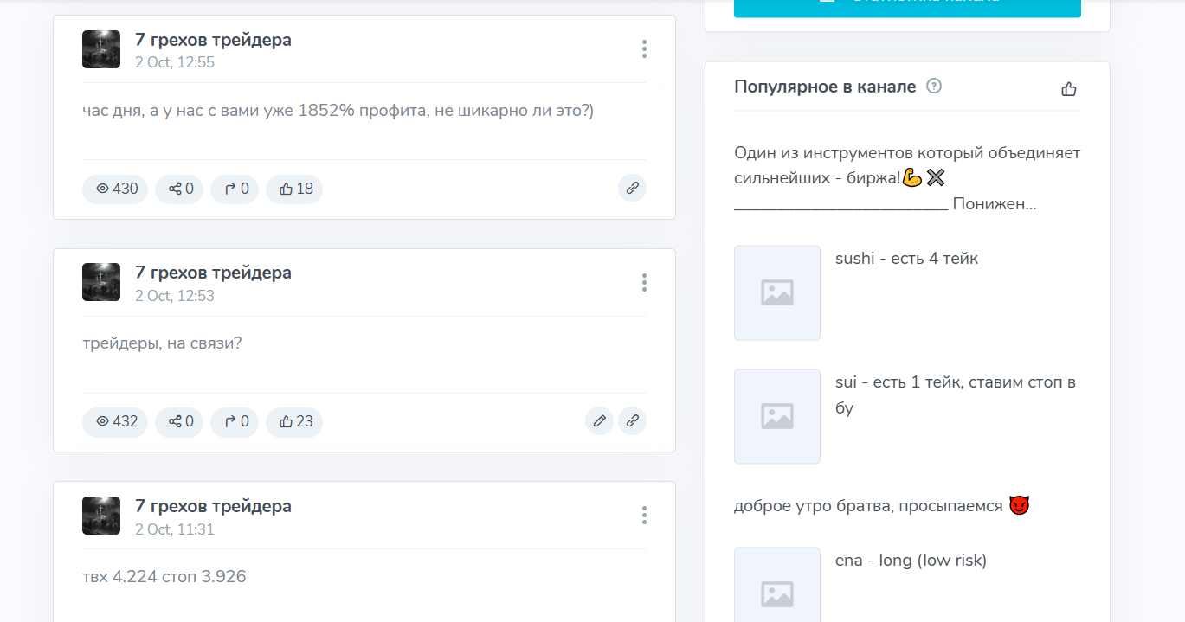This screenshot has height=622, width=1185.
Task: Click the 23 likes thumbs-up badge
Action: tap(294, 422)
